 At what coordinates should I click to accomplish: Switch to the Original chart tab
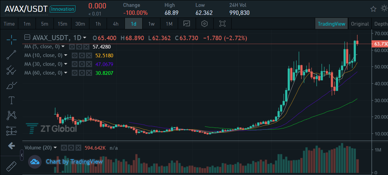360,24
